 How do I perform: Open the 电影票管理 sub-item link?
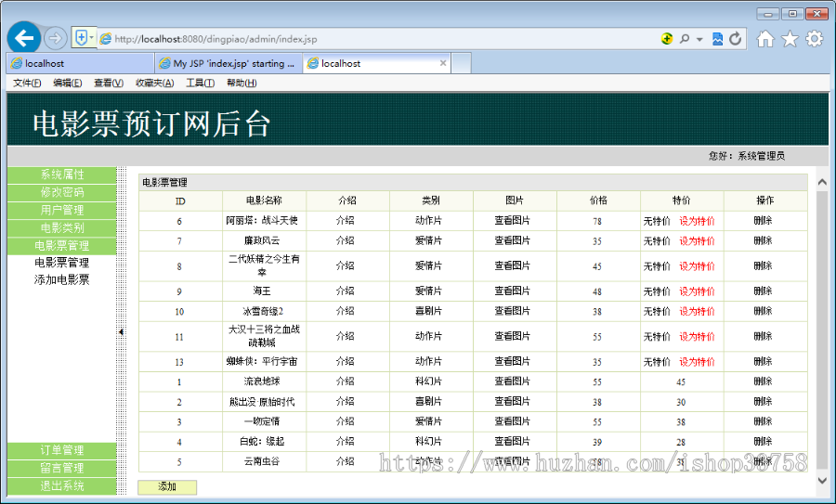[62, 262]
